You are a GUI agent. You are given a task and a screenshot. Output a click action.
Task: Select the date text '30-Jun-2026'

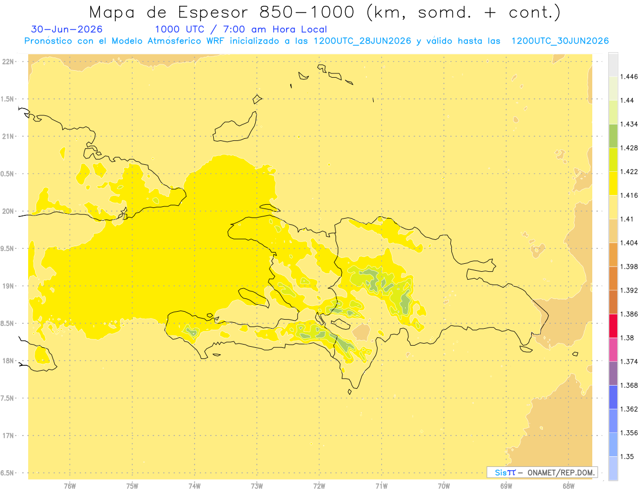pos(67,29)
